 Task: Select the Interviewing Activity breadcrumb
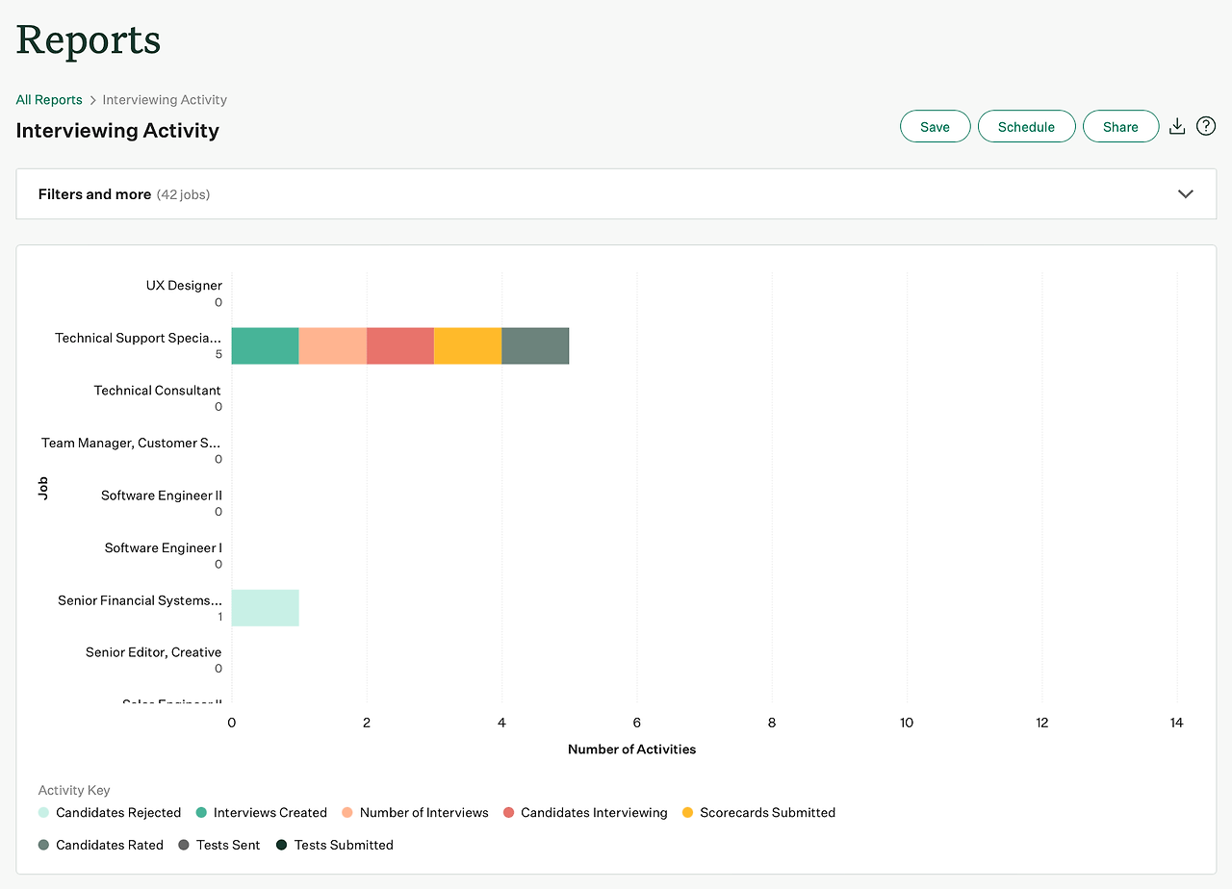coord(164,99)
